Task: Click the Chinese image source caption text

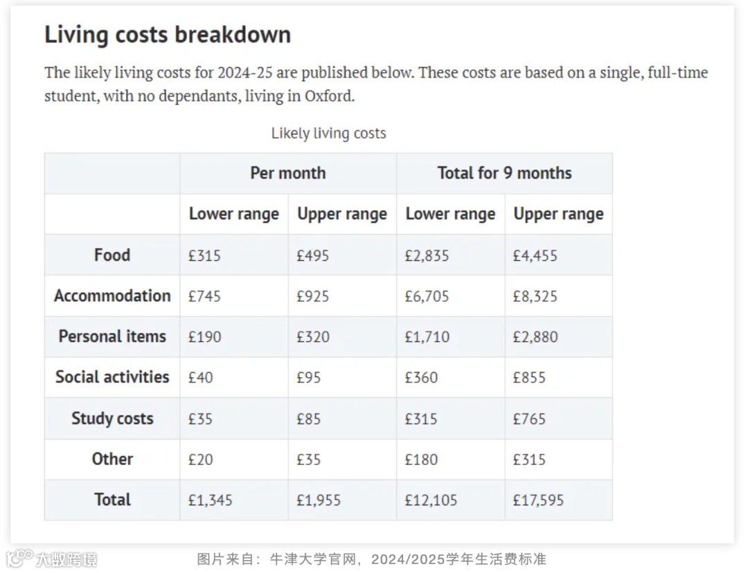Action: [372, 558]
